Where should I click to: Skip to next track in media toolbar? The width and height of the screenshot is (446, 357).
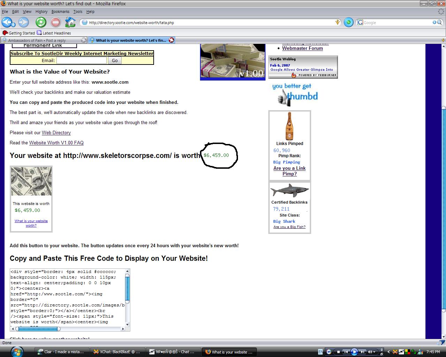tap(362, 352)
